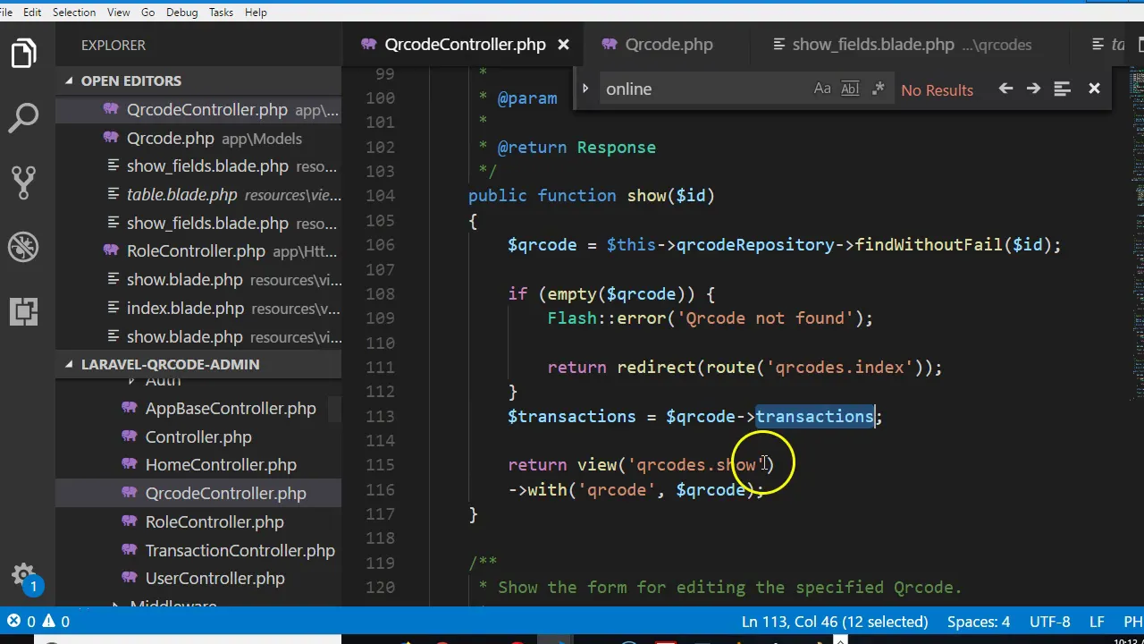This screenshot has width=1144, height=644.
Task: Switch to the show_fields.blade.php tab
Action: coord(907,45)
